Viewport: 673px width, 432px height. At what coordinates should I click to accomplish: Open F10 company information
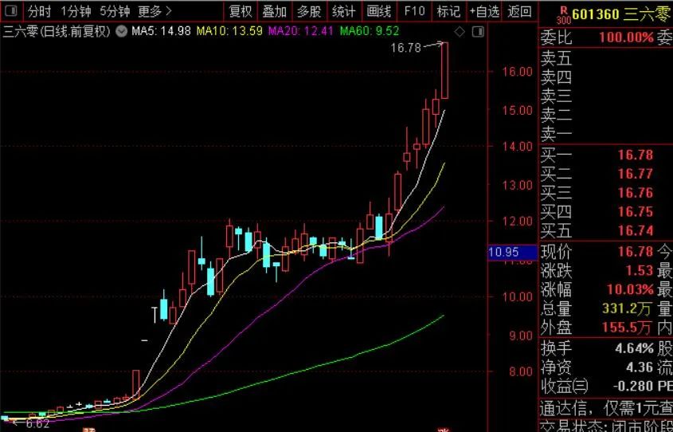point(414,11)
